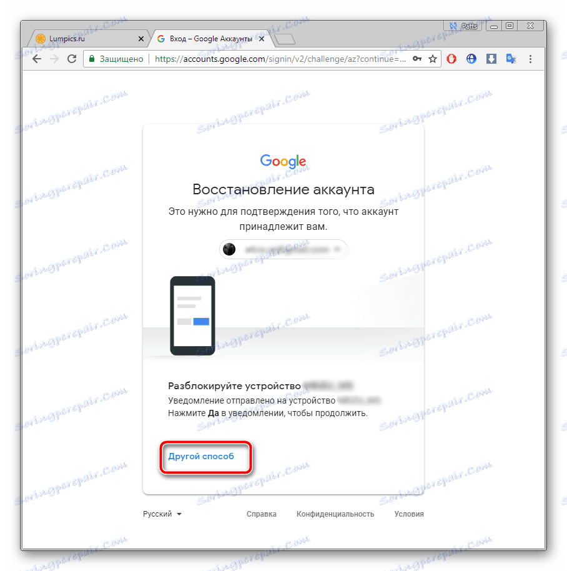Open Chrome three-dot menu
The image size is (567, 571).
(x=530, y=59)
